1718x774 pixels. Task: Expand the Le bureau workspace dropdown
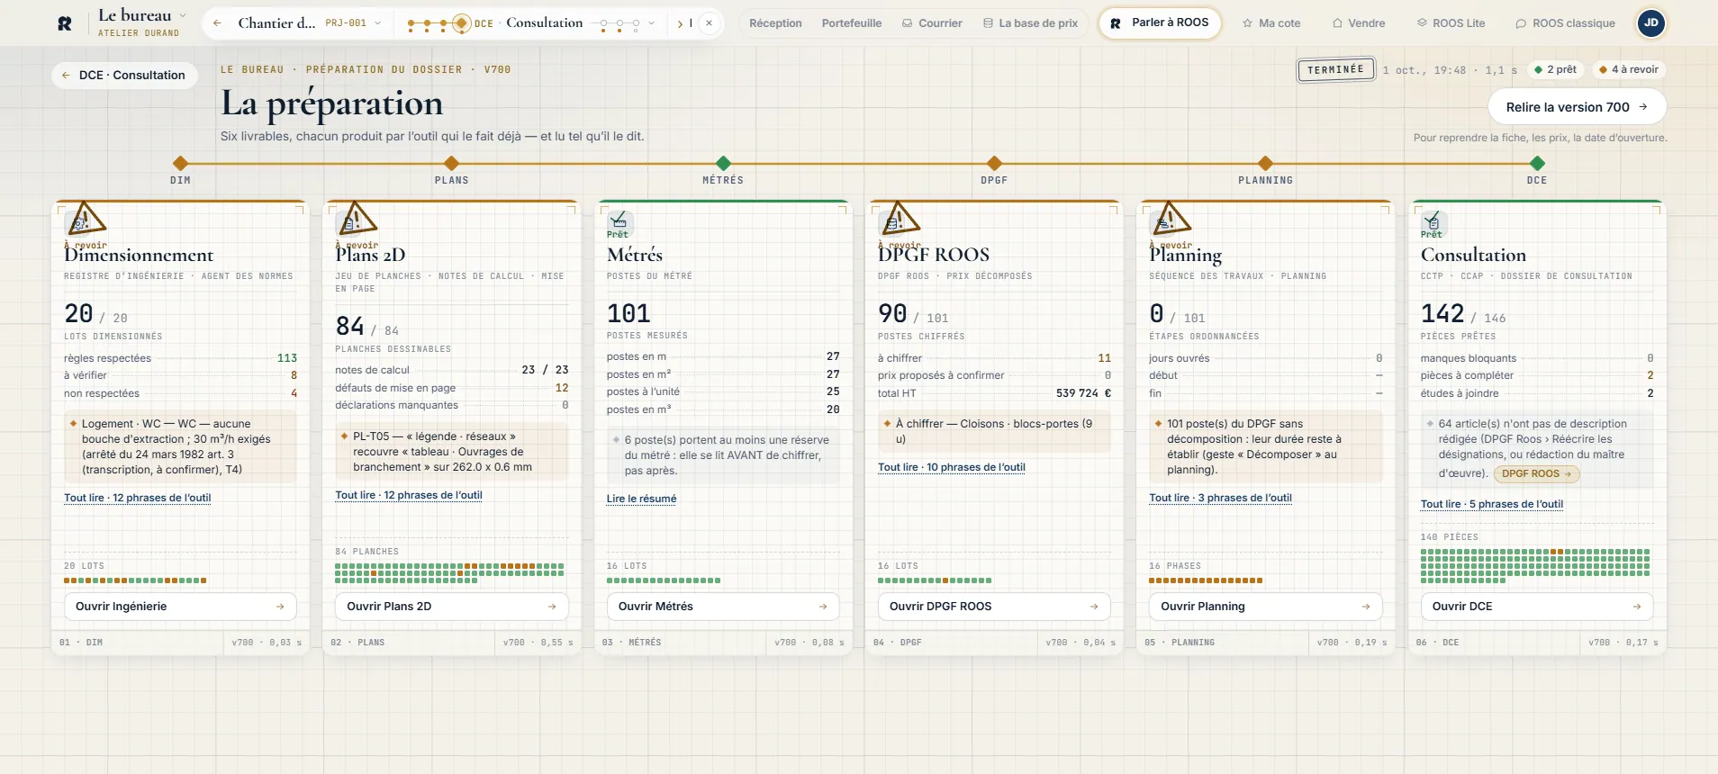point(183,15)
